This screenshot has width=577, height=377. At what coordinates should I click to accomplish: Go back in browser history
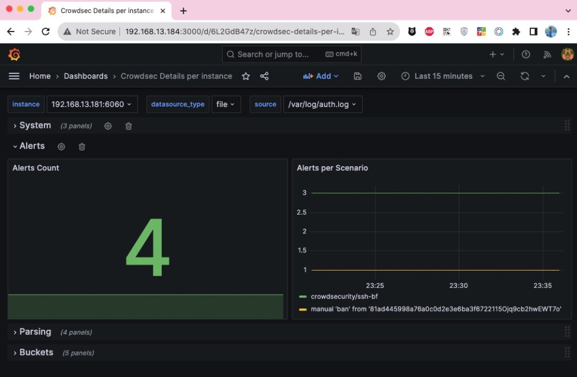11,32
